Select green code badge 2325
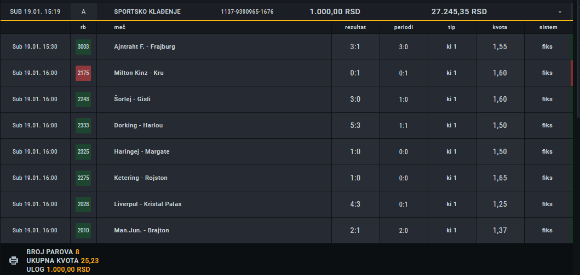This screenshot has width=580, height=275. (83, 151)
